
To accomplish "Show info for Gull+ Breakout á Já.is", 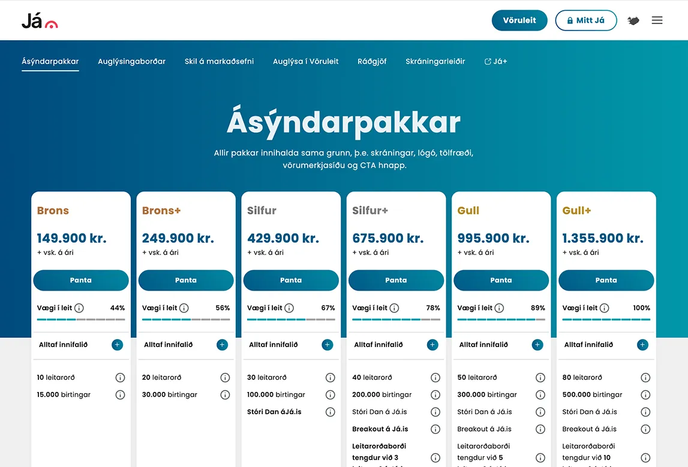I will pos(645,429).
